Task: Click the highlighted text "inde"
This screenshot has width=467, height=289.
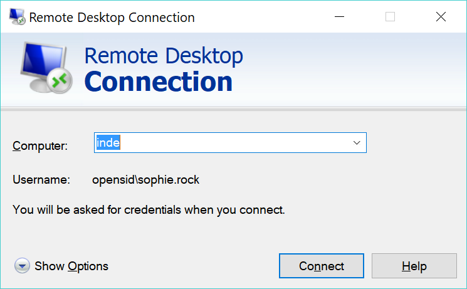Action: 107,143
